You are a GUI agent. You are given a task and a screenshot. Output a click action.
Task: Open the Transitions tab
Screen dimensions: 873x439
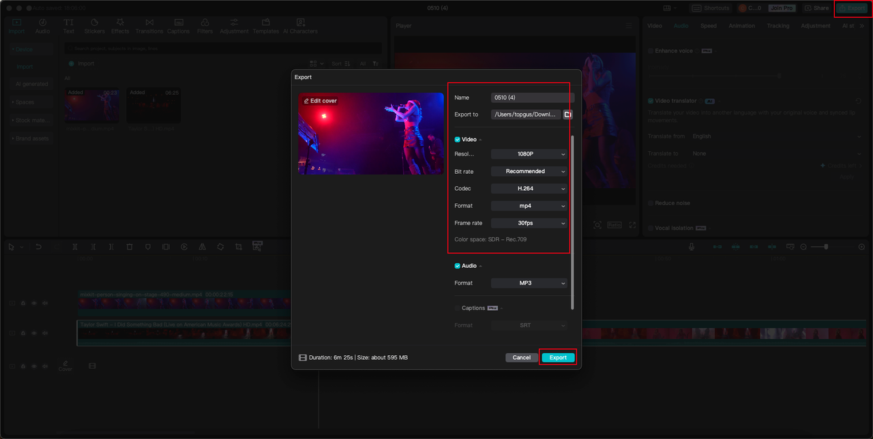149,27
